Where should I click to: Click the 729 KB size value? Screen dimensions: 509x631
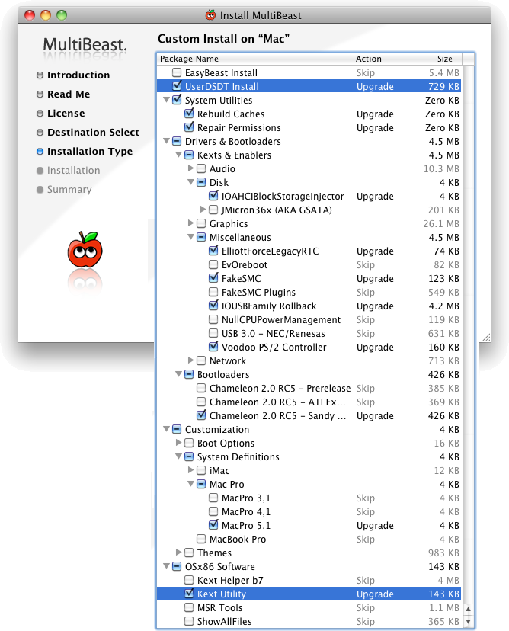443,87
